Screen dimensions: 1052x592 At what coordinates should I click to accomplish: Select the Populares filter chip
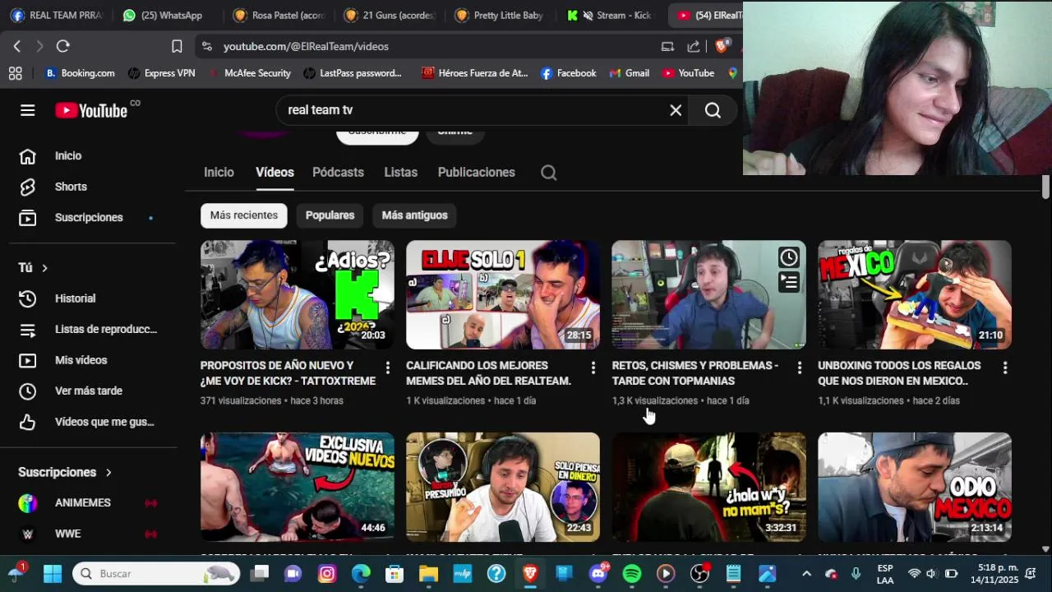pos(330,215)
